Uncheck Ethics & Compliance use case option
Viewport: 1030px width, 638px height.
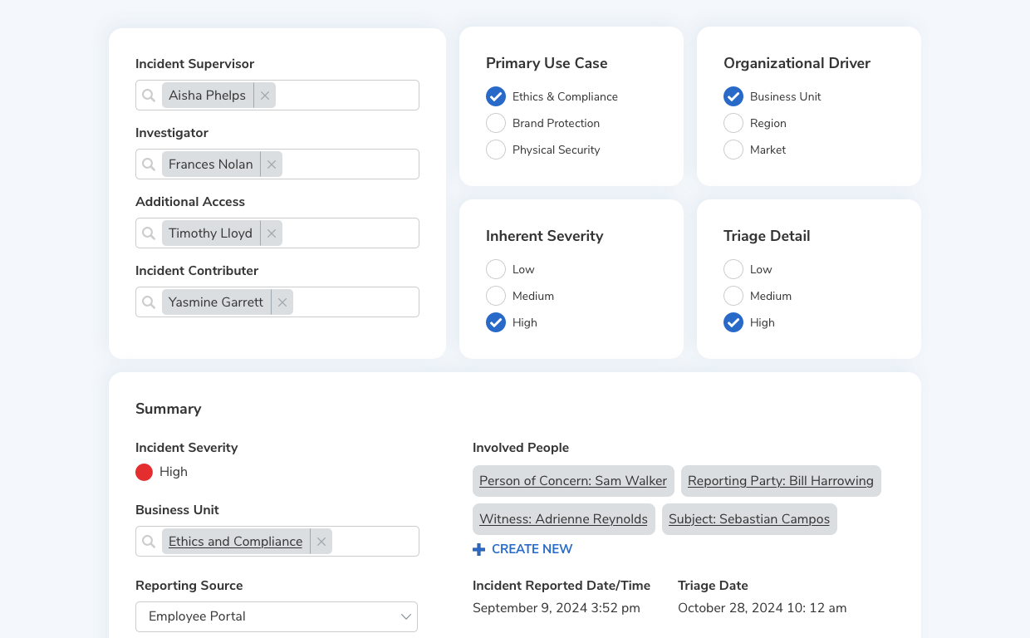click(496, 96)
